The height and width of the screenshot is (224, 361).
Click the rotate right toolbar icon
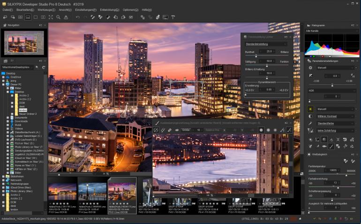[123, 17]
